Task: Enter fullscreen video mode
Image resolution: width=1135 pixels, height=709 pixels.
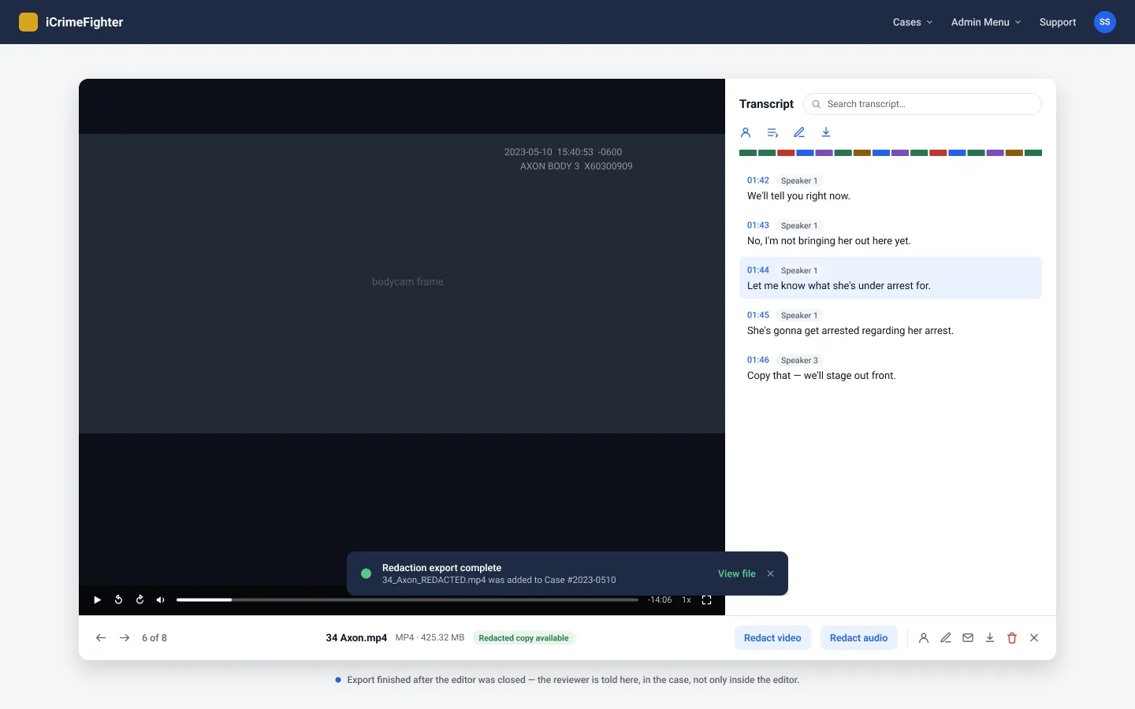Action: (x=706, y=600)
